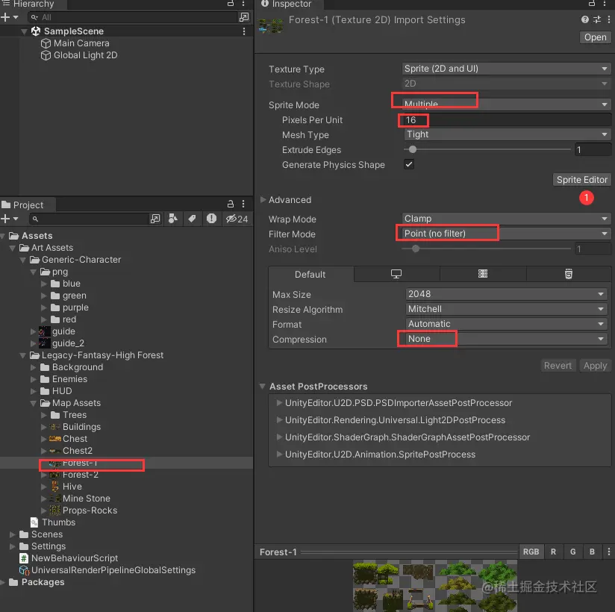Image resolution: width=615 pixels, height=612 pixels.
Task: Toggle Generate Physics Shape checkbox
Action: pos(409,164)
